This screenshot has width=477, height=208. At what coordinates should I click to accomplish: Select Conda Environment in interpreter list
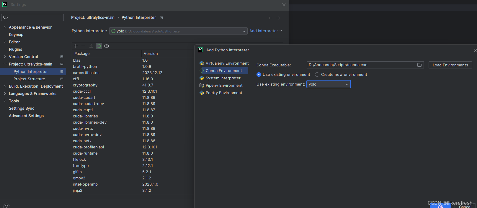[223, 71]
